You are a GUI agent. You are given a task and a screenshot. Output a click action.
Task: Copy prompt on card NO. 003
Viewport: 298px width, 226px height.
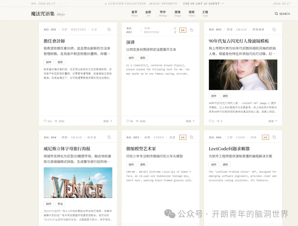(274, 30)
